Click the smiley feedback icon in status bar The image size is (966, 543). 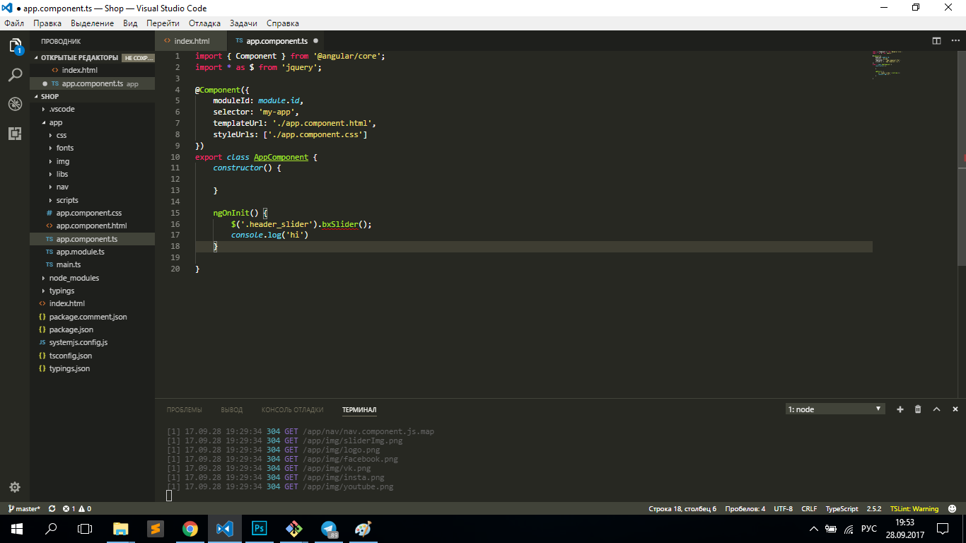point(953,508)
